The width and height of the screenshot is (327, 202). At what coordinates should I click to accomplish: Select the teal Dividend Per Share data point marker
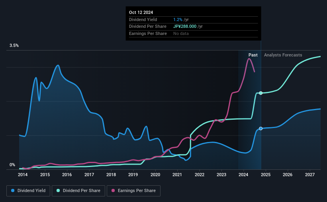pyautogui.click(x=260, y=93)
